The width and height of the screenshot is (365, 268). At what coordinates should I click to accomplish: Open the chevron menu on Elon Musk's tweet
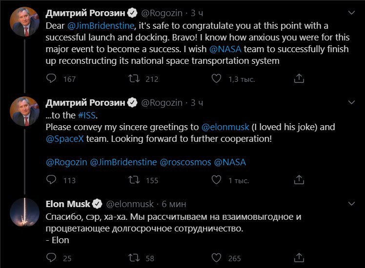click(351, 204)
